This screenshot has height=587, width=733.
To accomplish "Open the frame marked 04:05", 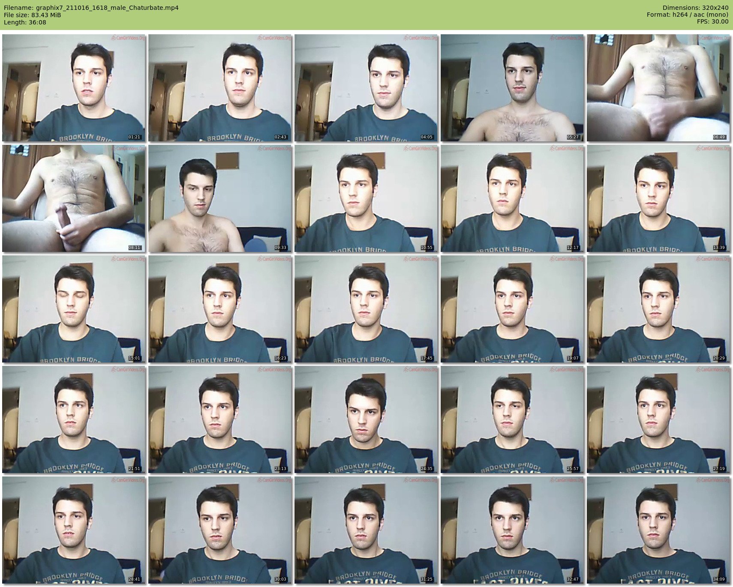I will pos(366,88).
